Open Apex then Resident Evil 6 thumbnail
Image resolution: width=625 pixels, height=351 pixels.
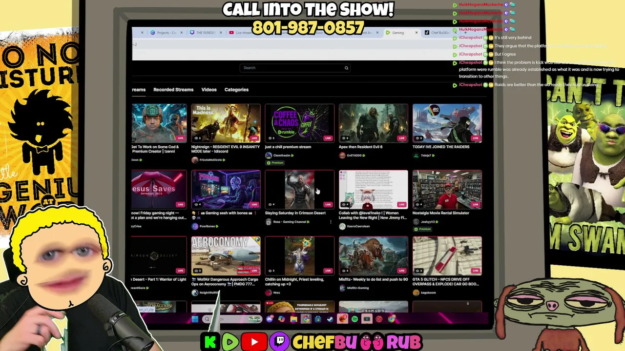pyautogui.click(x=373, y=123)
